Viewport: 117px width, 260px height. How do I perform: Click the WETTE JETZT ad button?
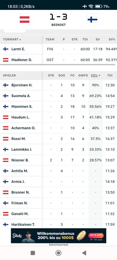point(97,235)
